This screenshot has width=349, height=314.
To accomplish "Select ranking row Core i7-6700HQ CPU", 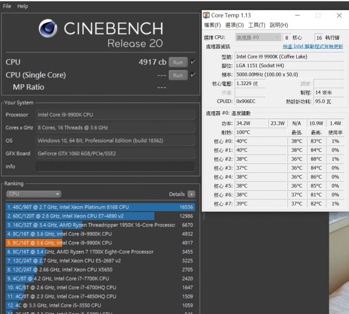I will tap(100, 287).
